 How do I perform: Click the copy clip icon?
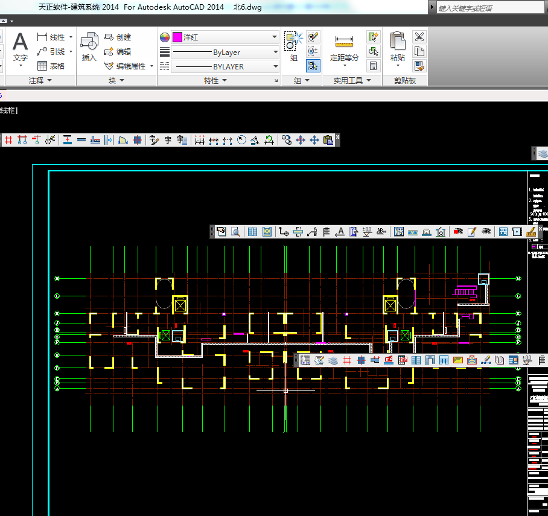coord(419,51)
